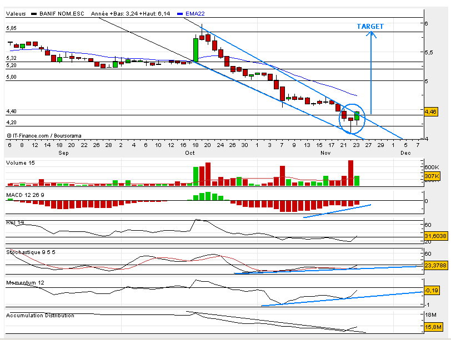451x340 pixels.
Task: Click the yellow -0,19 momentum value tag
Action: pyautogui.click(x=432, y=290)
